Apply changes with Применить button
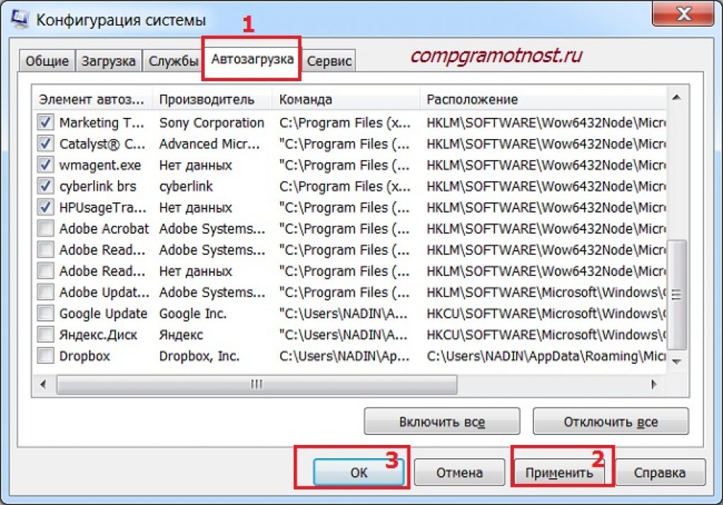 tap(559, 473)
